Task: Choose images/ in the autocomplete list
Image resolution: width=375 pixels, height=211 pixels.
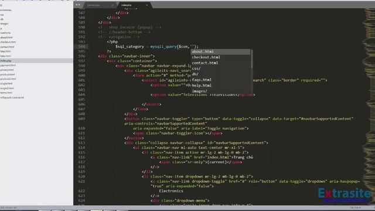Action: (221, 91)
